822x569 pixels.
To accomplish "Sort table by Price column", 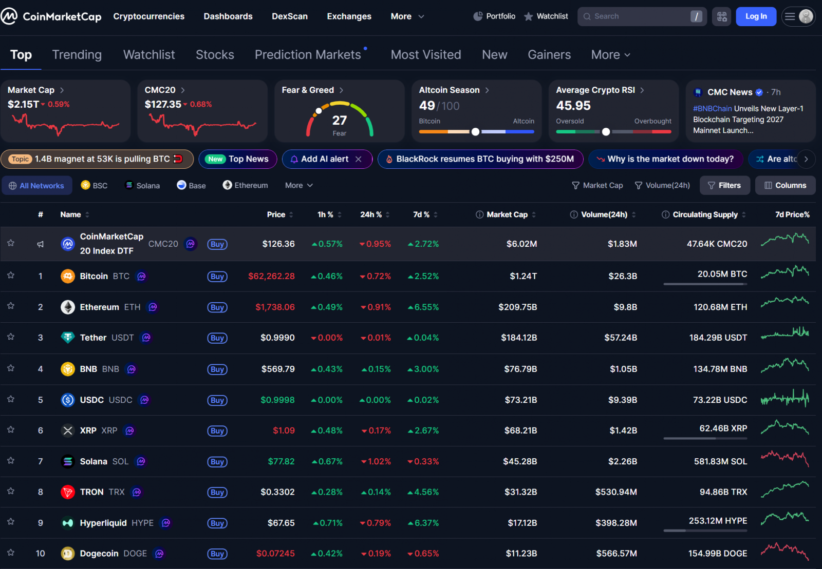I will (x=280, y=214).
